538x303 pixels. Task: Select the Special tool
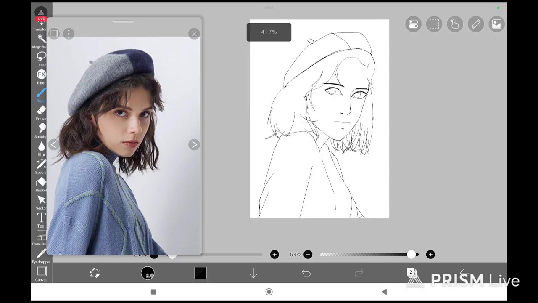(x=41, y=166)
